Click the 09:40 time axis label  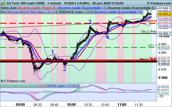54,105
